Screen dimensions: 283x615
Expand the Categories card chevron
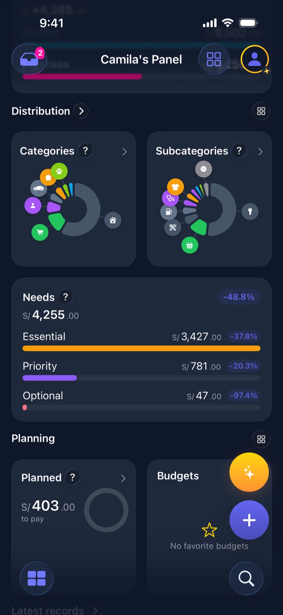click(124, 151)
